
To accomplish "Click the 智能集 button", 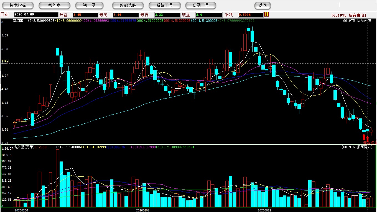I will [55, 5].
